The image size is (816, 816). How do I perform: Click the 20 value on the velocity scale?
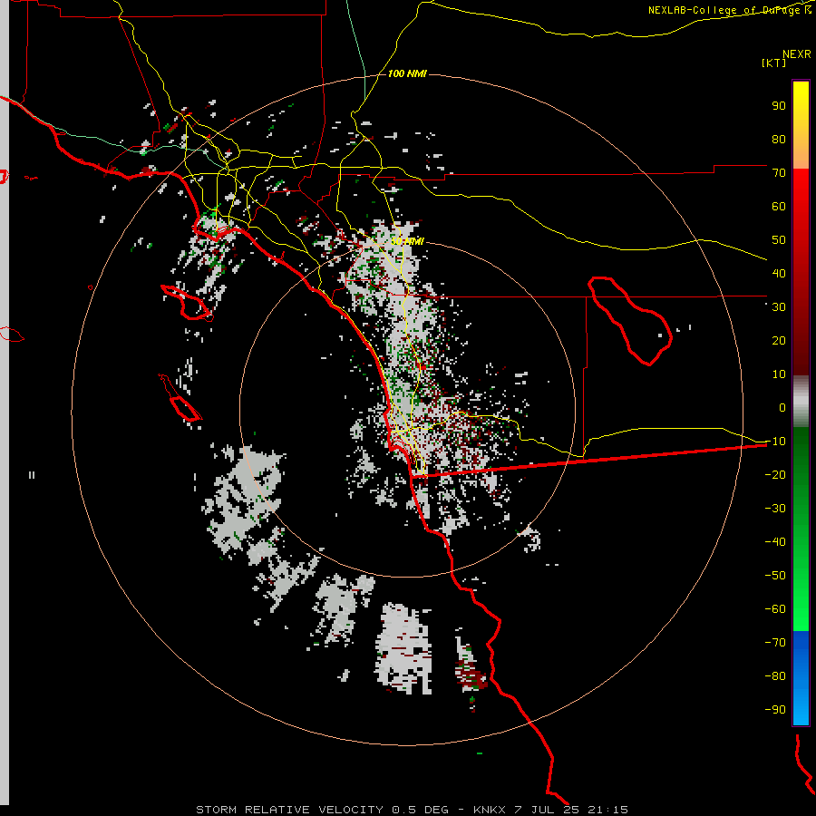(x=779, y=340)
